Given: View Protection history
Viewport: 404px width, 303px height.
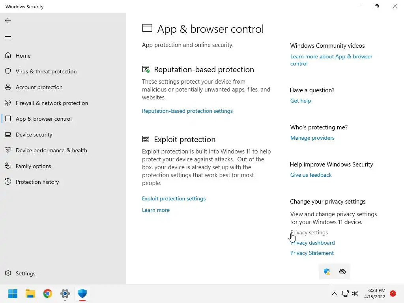Looking at the screenshot, I should (x=37, y=182).
